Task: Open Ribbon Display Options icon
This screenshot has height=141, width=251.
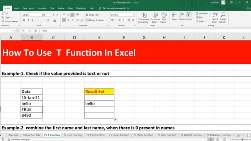Action: pos(231,2)
